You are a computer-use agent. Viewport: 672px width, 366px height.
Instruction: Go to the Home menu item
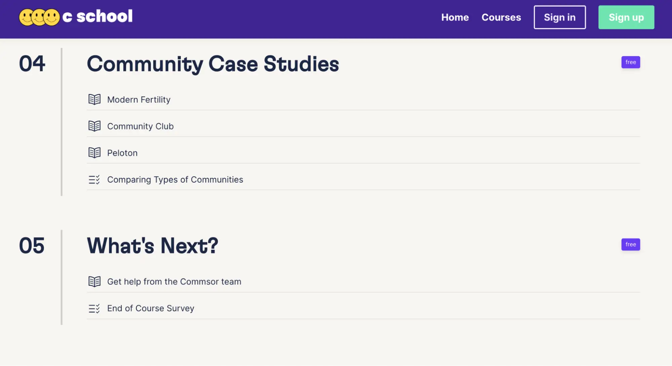pyautogui.click(x=455, y=17)
